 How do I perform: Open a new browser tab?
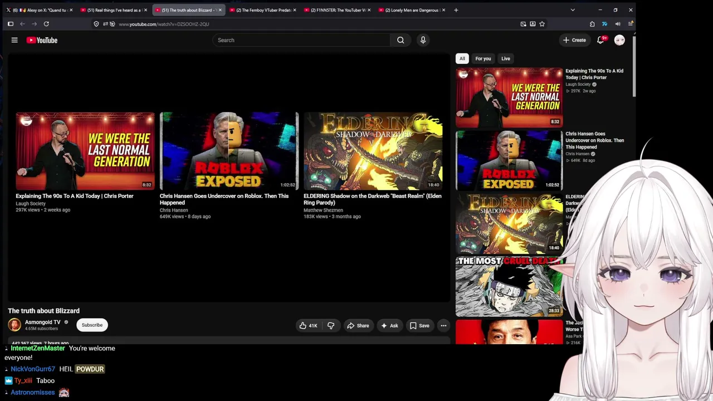(456, 10)
